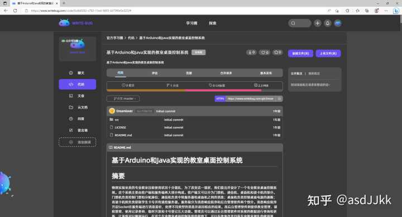
Task: Open the user avatar in site header
Action: coord(338,23)
